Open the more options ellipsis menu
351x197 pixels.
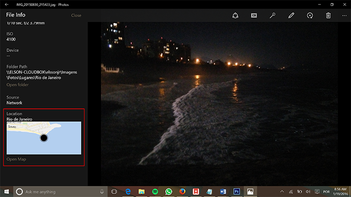[x=344, y=16]
